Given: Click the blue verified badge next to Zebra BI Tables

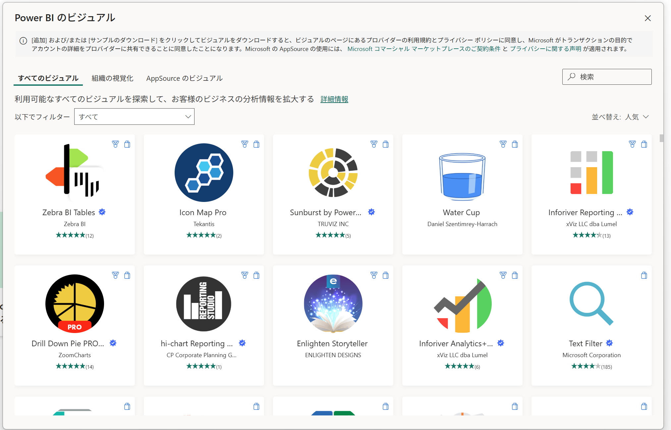Looking at the screenshot, I should point(102,212).
